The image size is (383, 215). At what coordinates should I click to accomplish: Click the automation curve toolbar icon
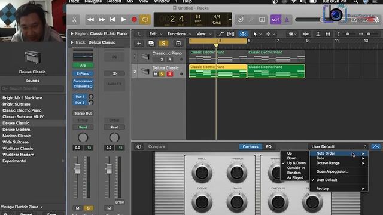click(x=220, y=34)
